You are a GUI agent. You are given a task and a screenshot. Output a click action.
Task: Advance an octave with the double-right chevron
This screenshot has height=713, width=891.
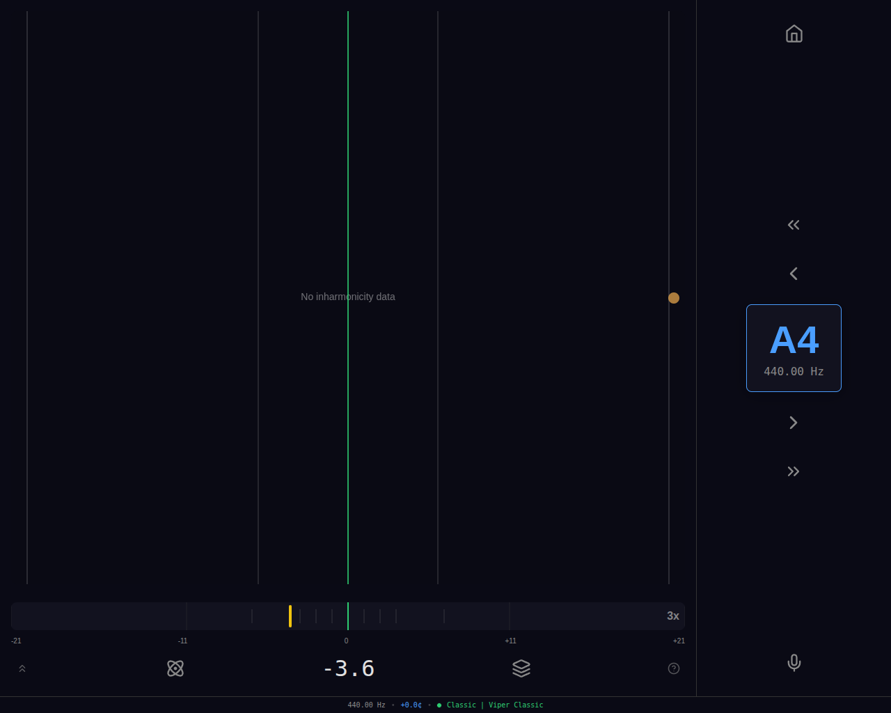[x=794, y=471]
